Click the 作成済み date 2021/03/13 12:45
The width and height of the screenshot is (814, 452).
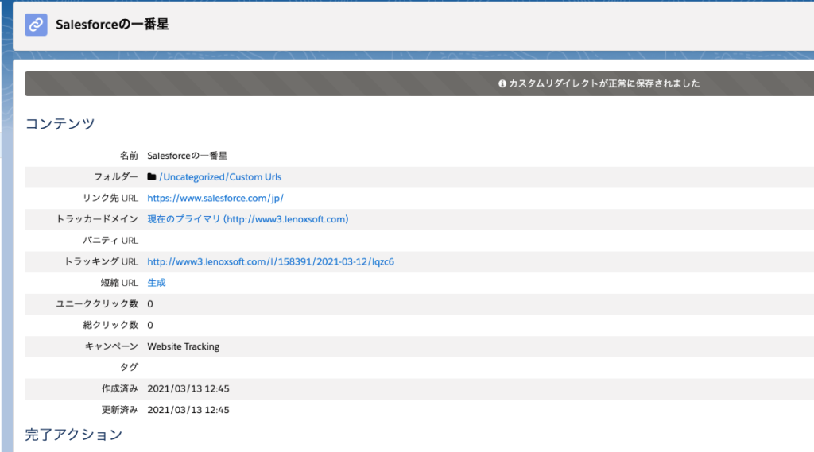click(x=188, y=388)
